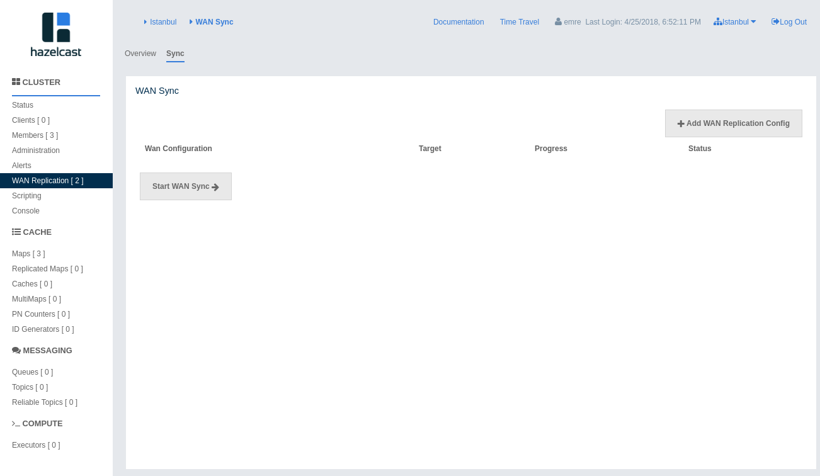Go to Members [ 3 ]
820x476 pixels.
(x=35, y=135)
